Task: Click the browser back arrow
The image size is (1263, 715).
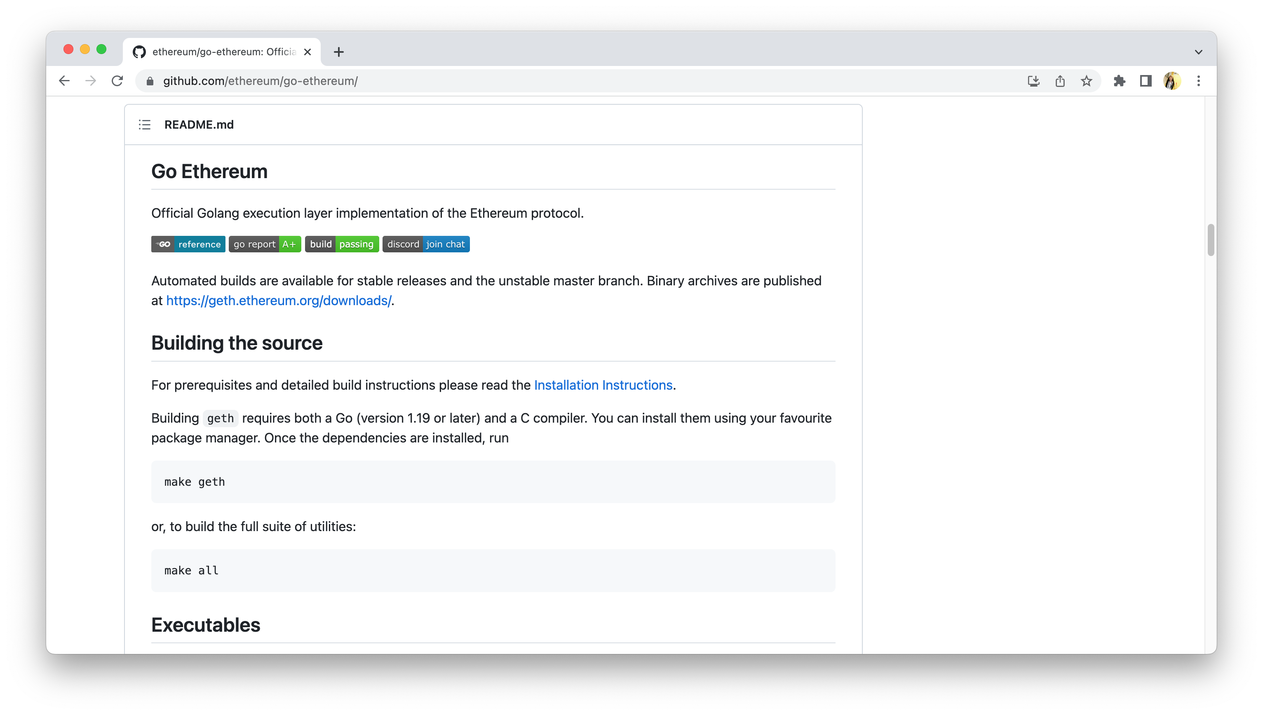Action: (64, 81)
